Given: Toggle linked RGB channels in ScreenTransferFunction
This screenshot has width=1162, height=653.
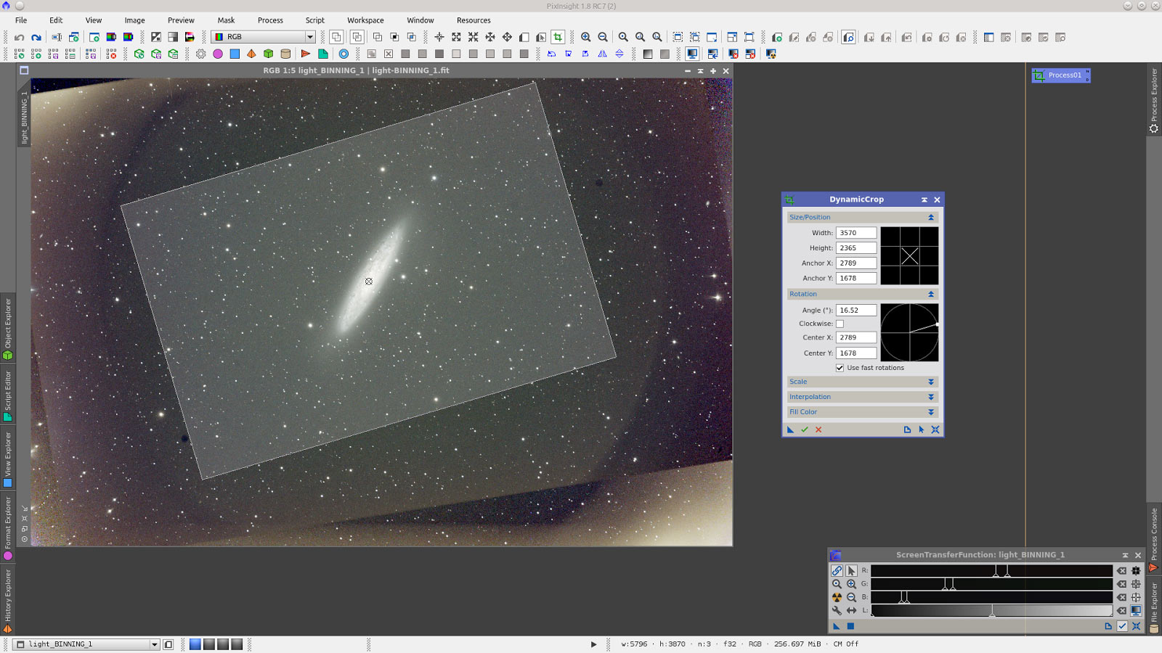Looking at the screenshot, I should click(x=837, y=571).
